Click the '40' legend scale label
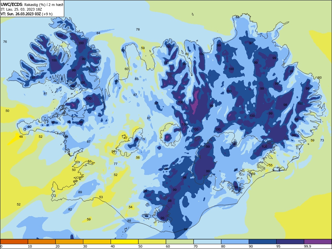The image size is (332, 249). tap(113, 246)
